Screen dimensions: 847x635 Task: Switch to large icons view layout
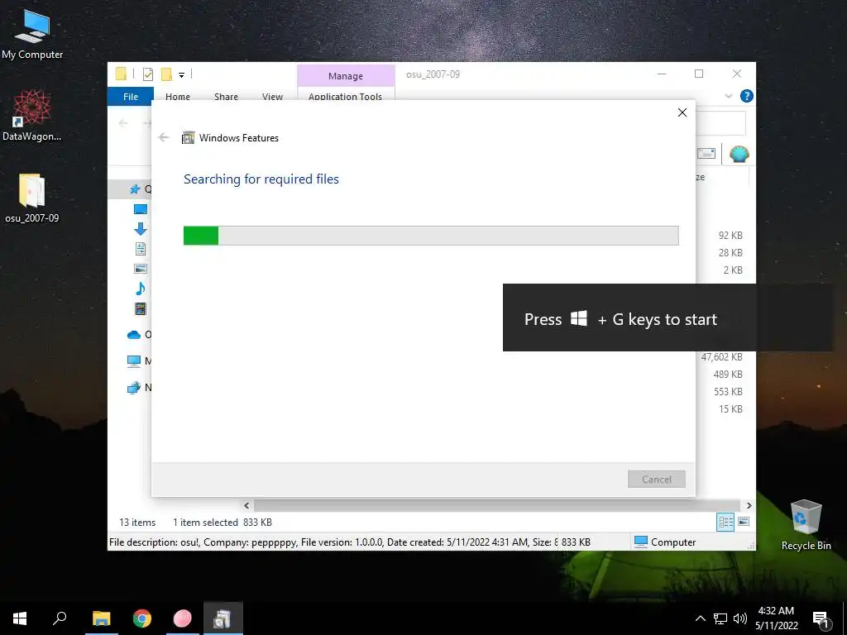744,522
